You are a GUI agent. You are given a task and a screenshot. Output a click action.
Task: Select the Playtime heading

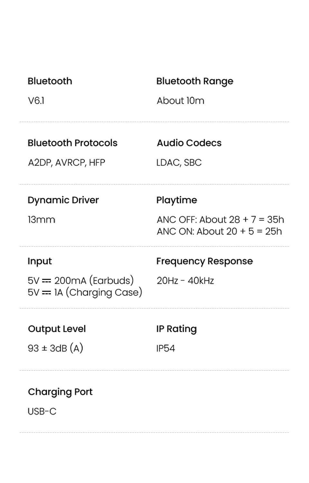(176, 200)
